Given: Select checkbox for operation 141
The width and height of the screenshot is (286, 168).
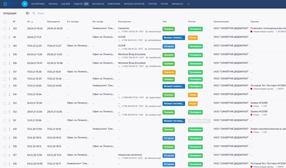Looking at the screenshot, I should [5, 37].
